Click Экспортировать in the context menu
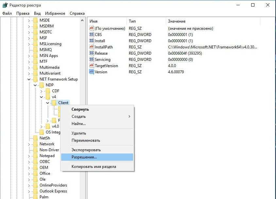The width and height of the screenshot is (276, 199). point(86,150)
